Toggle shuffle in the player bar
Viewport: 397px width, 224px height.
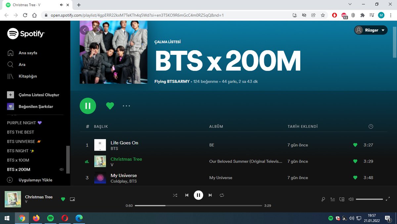[175, 195]
